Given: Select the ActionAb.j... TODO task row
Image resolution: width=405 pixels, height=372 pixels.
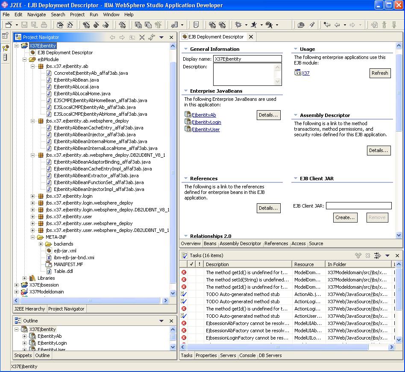Looking at the screenshot, I should point(287,294).
